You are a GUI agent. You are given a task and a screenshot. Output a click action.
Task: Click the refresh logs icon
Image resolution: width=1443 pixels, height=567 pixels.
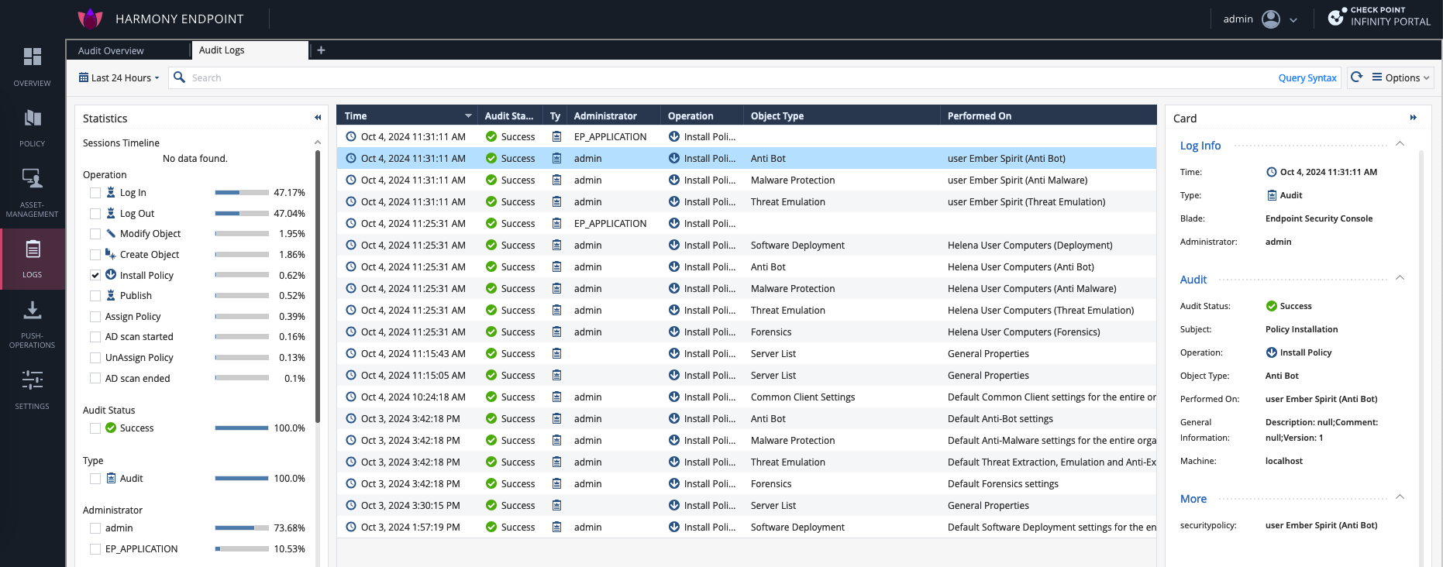click(x=1356, y=77)
